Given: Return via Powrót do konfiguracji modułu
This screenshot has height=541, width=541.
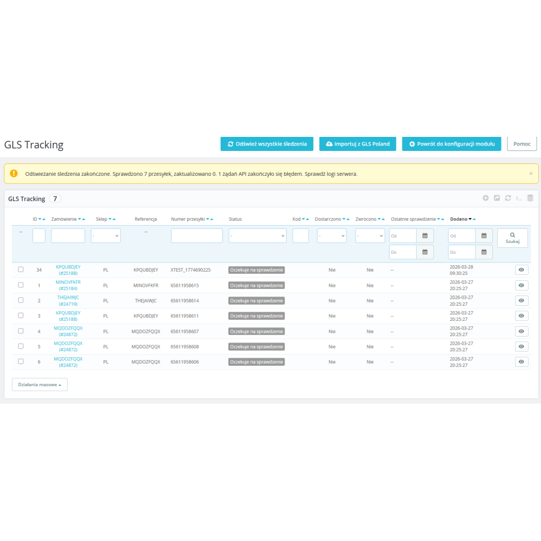Looking at the screenshot, I should point(451,144).
